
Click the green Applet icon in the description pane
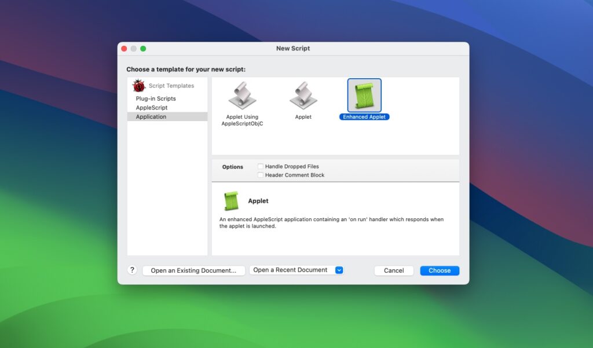click(x=231, y=201)
